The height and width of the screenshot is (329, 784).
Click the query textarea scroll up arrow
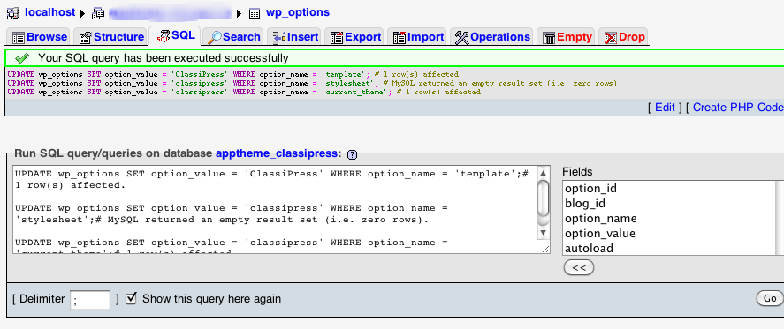(x=543, y=173)
